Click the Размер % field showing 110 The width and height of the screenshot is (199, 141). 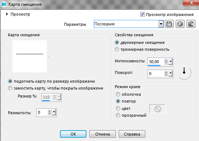click(47, 97)
